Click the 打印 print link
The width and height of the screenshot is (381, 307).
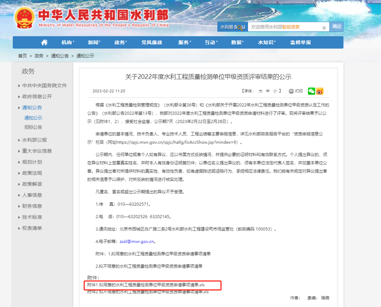299,91
